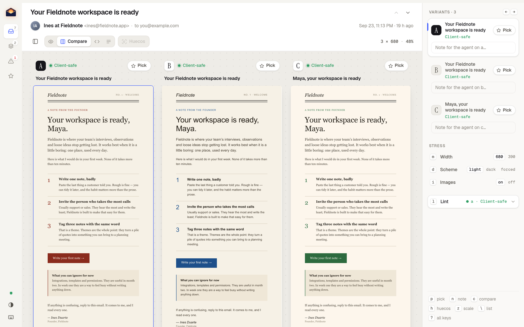Click blue 'Write your first note' button in variant B
Viewport: 524px width, 327px height.
click(x=196, y=263)
